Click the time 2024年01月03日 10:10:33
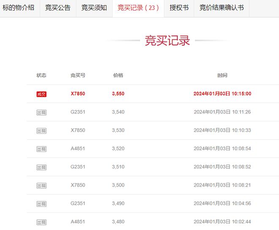The width and height of the screenshot is (279, 230). pos(222,130)
